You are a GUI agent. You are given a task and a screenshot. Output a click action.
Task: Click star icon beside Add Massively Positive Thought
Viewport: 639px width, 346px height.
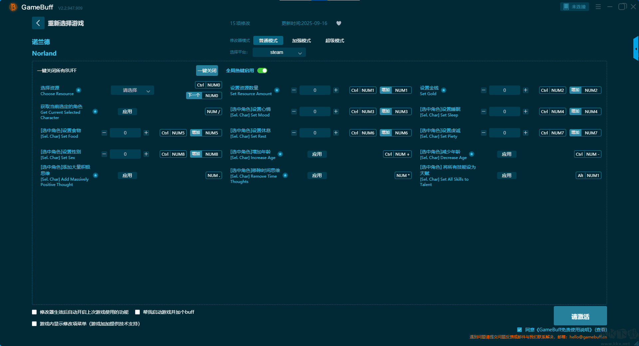tap(96, 175)
